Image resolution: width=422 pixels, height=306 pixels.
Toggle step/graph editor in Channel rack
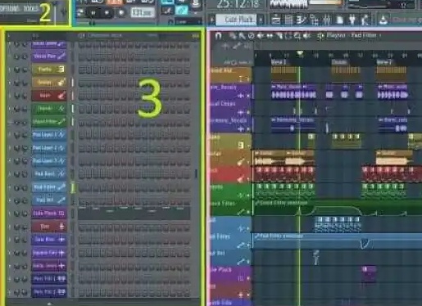point(195,36)
